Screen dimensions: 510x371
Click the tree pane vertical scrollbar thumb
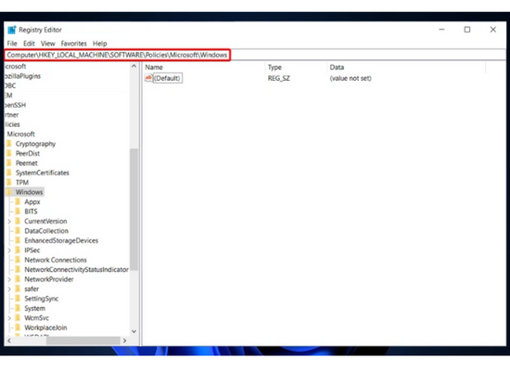pos(134,210)
